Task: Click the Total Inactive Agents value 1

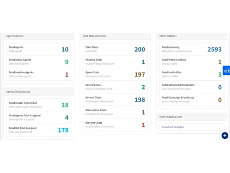Action: click(67, 75)
